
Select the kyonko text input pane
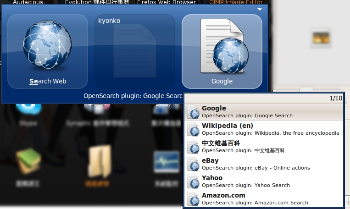click(134, 51)
